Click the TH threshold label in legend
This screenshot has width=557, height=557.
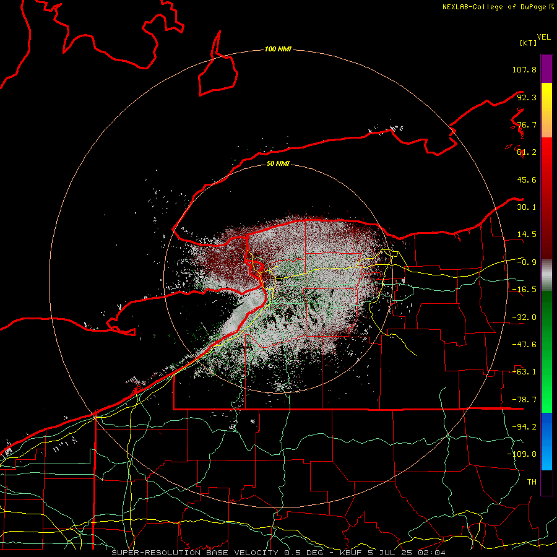click(532, 482)
